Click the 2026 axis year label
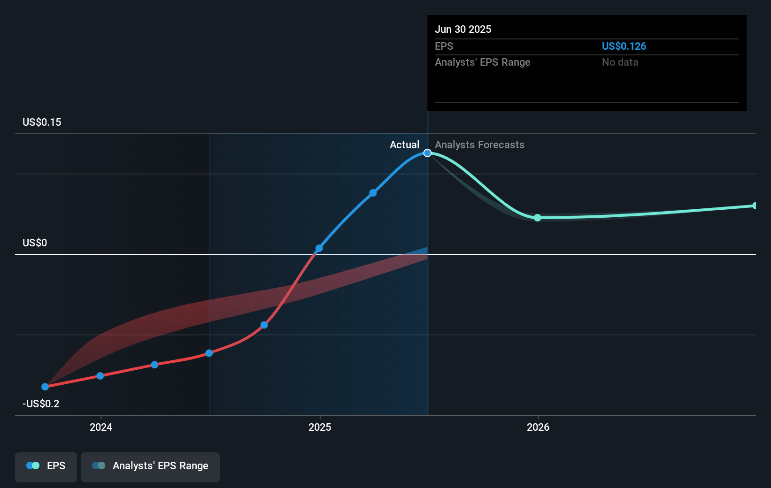The width and height of the screenshot is (771, 488). [538, 427]
